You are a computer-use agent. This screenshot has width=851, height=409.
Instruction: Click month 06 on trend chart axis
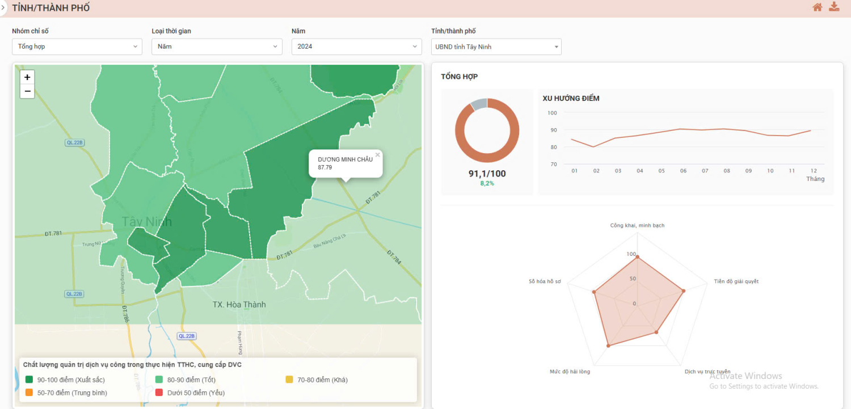683,171
